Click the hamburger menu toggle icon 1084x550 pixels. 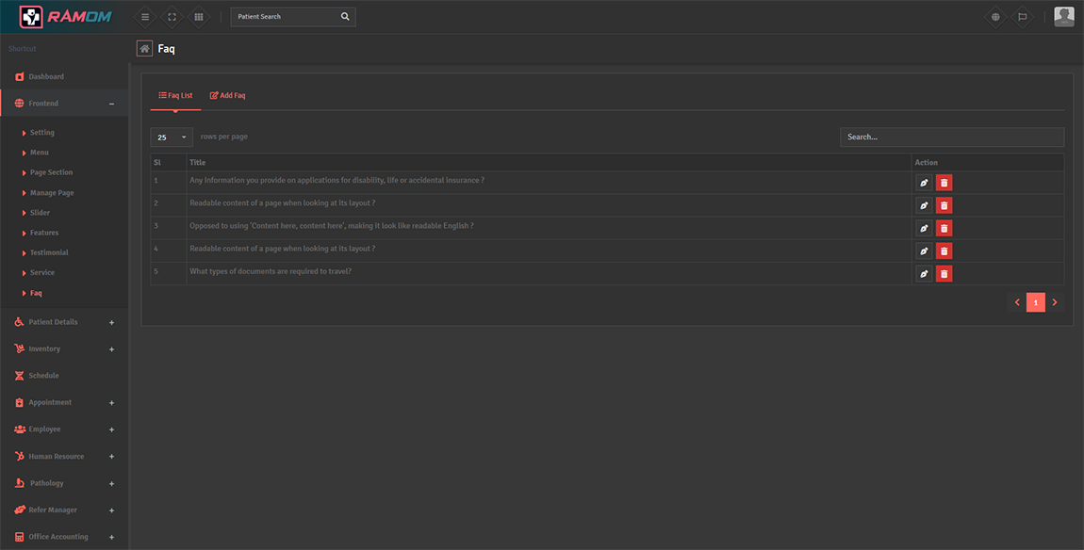(144, 17)
